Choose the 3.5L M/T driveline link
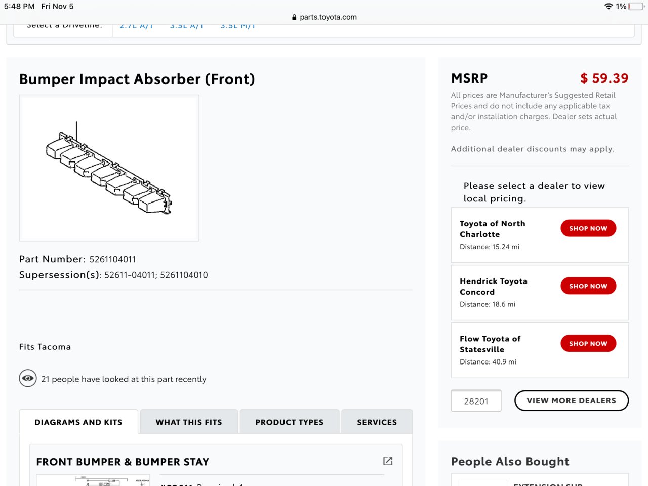Image resolution: width=648 pixels, height=486 pixels. point(238,26)
